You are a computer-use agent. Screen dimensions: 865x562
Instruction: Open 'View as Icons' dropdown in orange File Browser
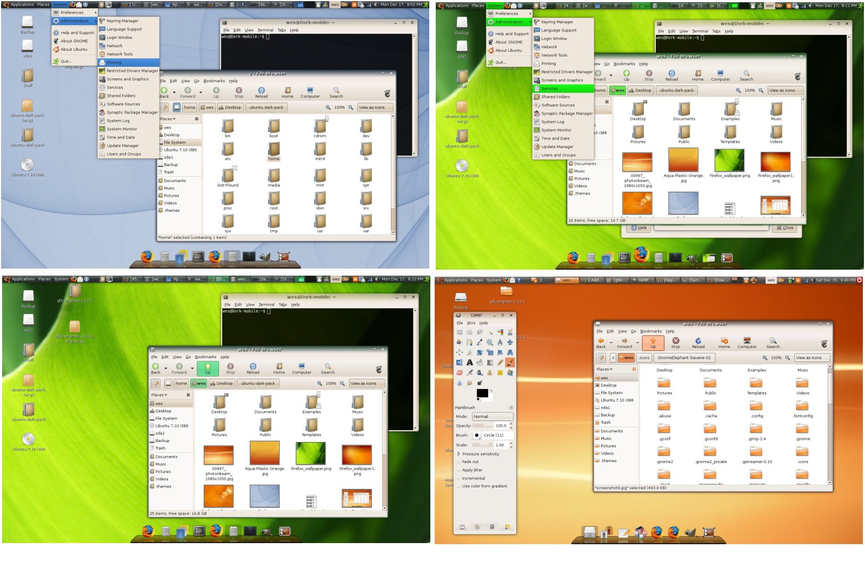(x=811, y=358)
